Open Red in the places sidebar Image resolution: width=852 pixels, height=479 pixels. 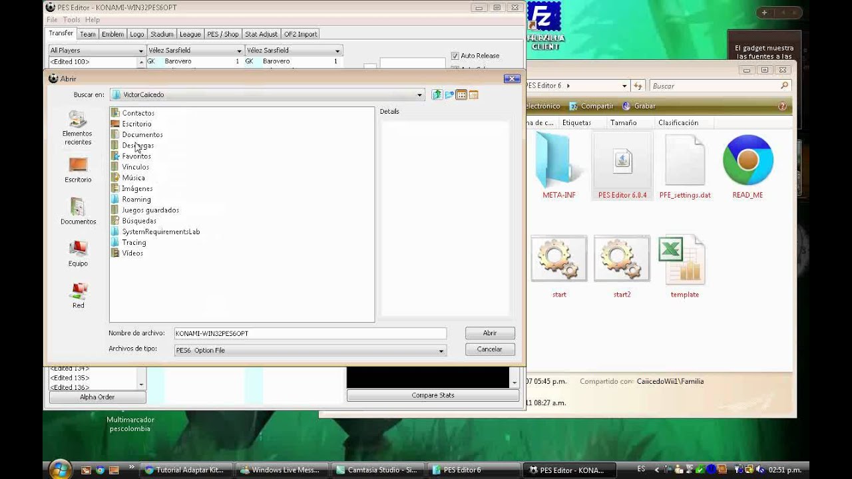pos(78,295)
